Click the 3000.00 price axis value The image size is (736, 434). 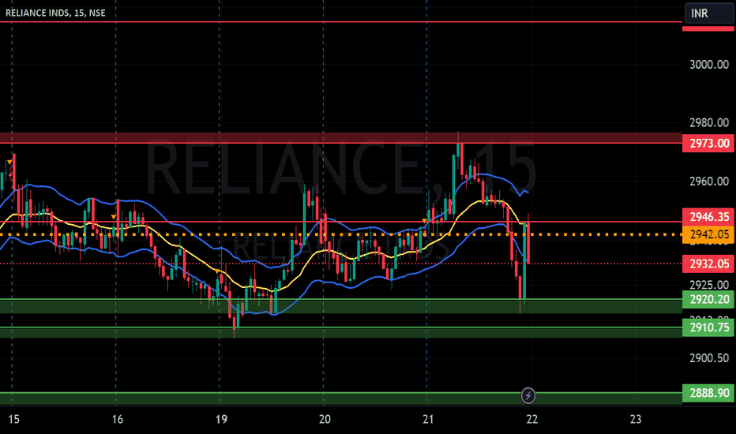click(709, 64)
